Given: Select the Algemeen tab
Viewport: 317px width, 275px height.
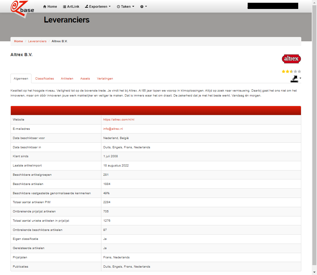Looking at the screenshot, I should (21, 79).
